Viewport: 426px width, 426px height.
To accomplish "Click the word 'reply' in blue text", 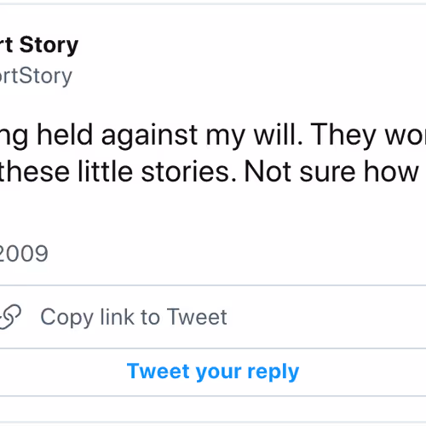I will click(273, 372).
